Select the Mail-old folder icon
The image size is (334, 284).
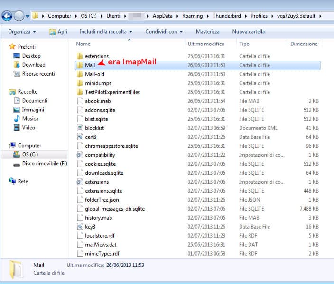[x=80, y=74]
